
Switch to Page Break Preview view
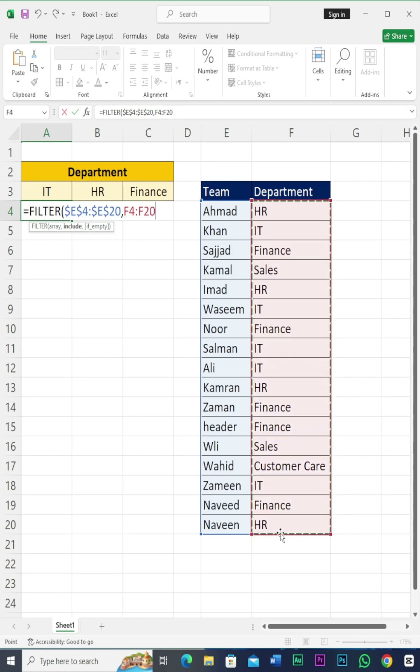pyautogui.click(x=324, y=642)
